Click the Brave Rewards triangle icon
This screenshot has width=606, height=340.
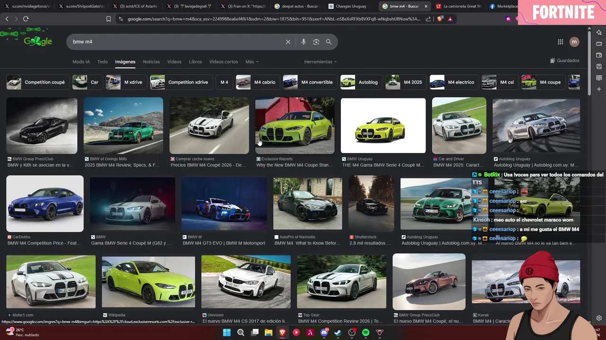450,19
